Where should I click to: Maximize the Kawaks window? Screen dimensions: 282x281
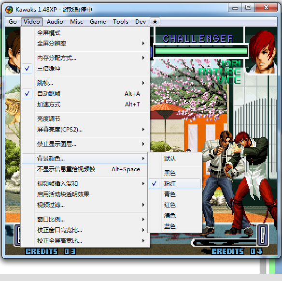click(x=248, y=8)
